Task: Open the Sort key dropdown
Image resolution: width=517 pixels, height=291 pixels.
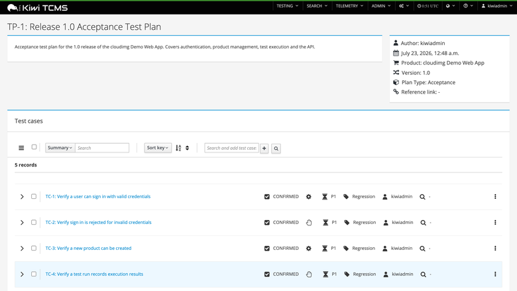Action: point(158,148)
